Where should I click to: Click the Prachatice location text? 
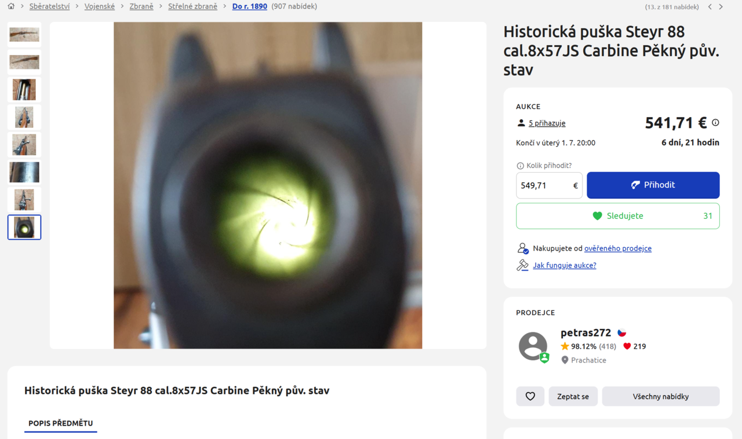(588, 360)
